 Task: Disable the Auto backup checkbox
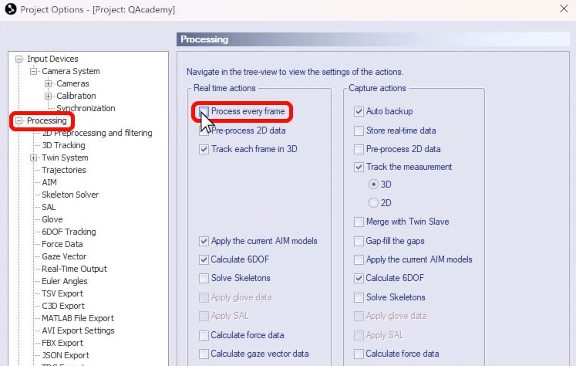pos(359,112)
